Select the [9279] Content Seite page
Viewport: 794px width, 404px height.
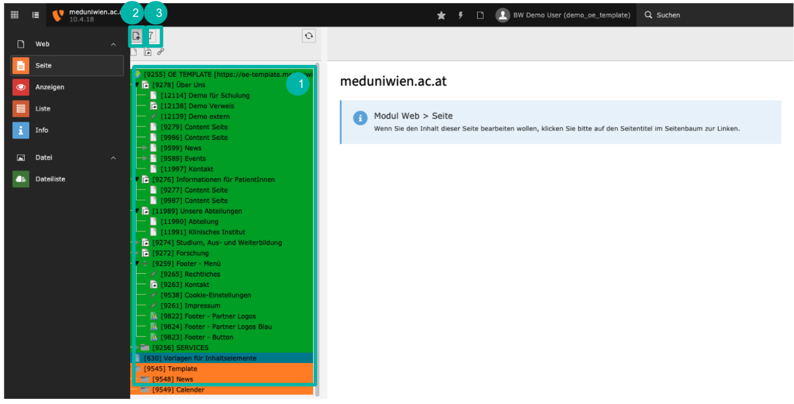[194, 127]
